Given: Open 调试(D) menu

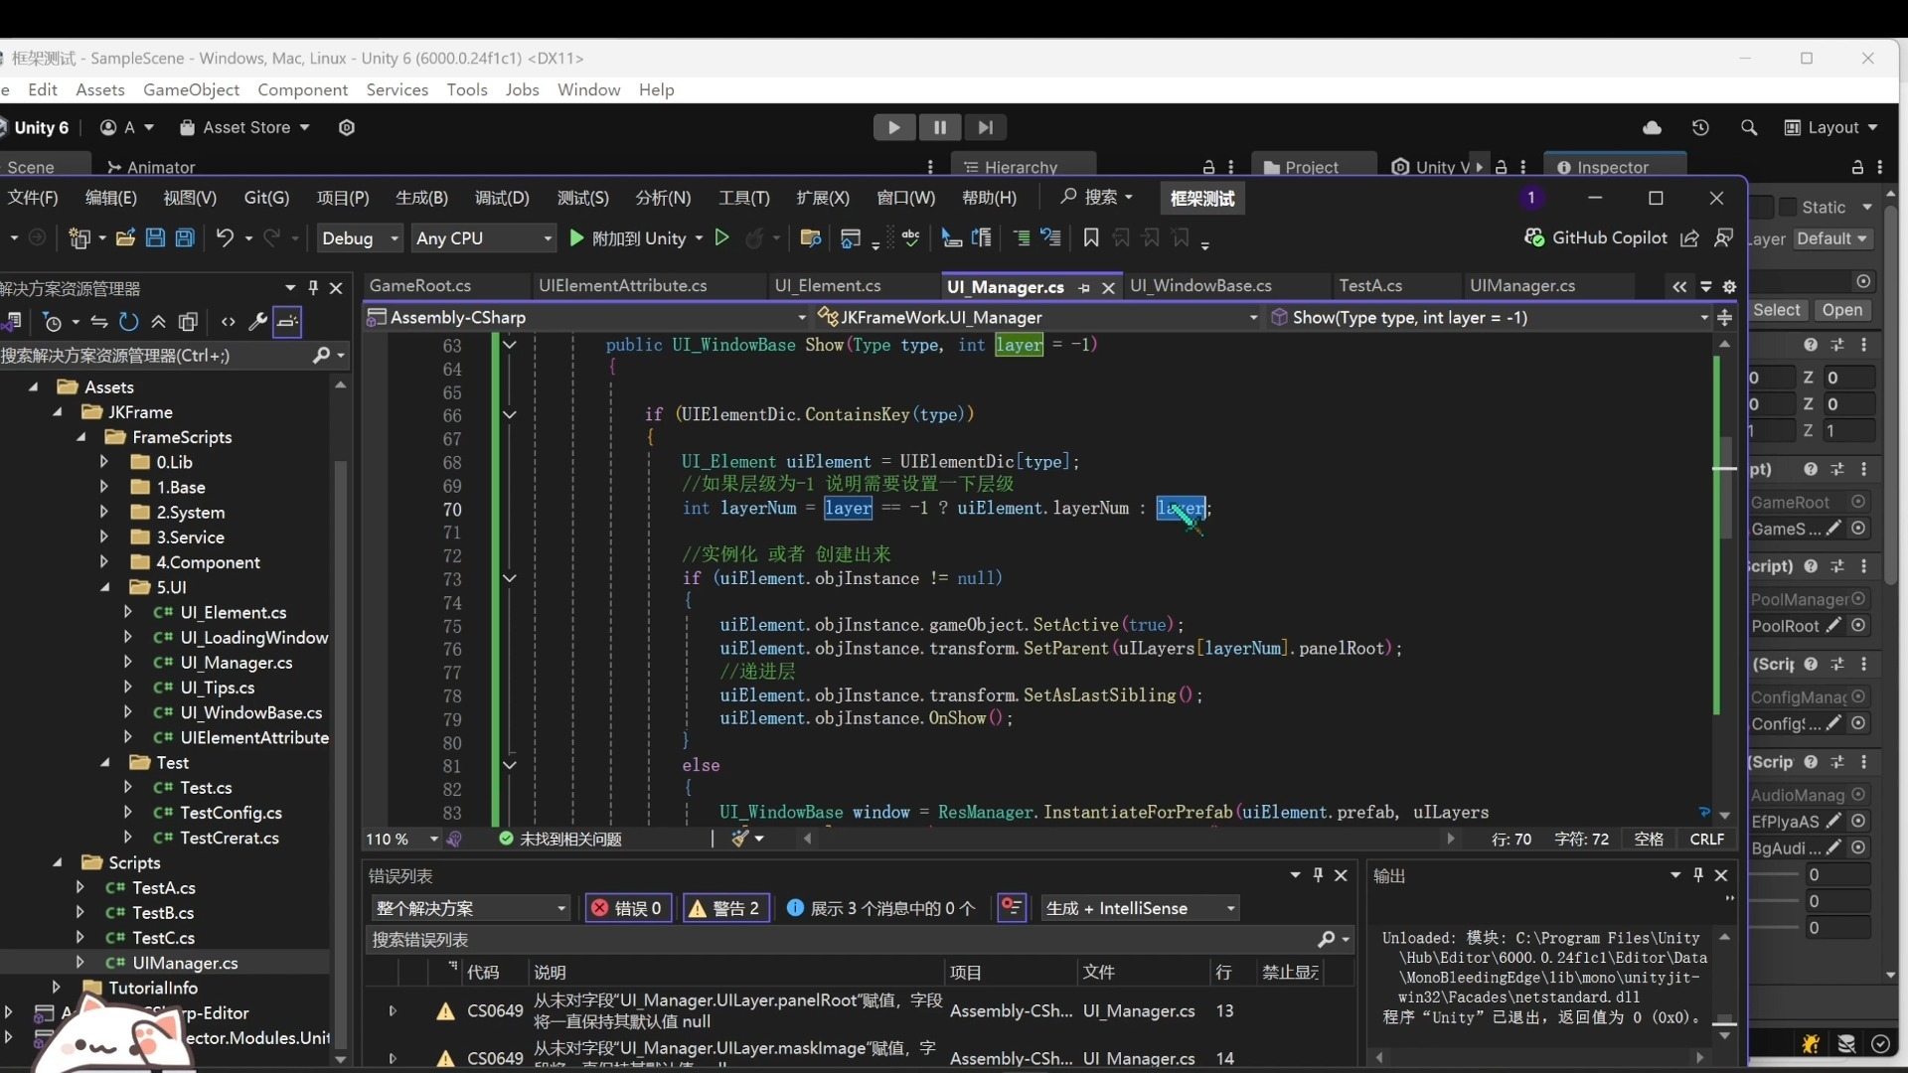Looking at the screenshot, I should (502, 198).
